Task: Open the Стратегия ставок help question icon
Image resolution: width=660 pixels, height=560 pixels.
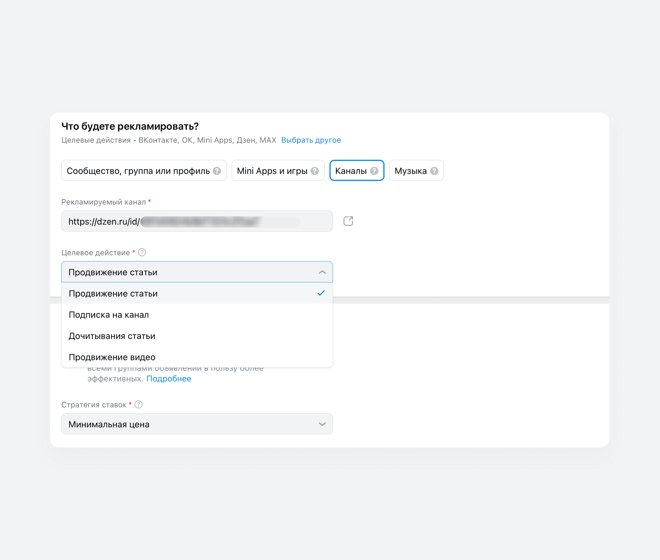Action: [x=138, y=404]
